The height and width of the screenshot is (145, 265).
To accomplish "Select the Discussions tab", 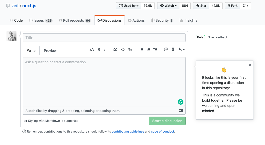I will tap(110, 20).
